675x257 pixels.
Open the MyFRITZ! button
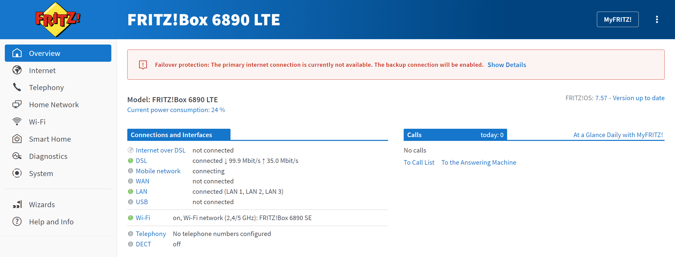click(617, 19)
